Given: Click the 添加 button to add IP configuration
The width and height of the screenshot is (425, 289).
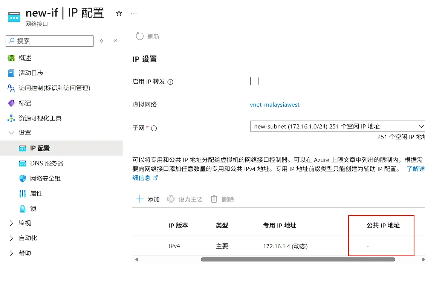Looking at the screenshot, I should click(147, 199).
